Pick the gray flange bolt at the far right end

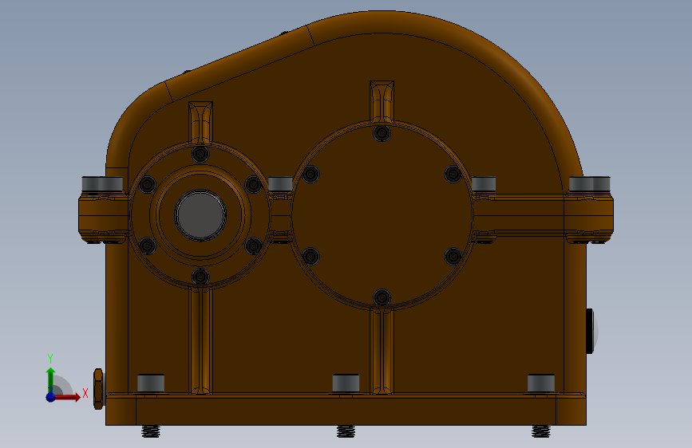pyautogui.click(x=590, y=184)
